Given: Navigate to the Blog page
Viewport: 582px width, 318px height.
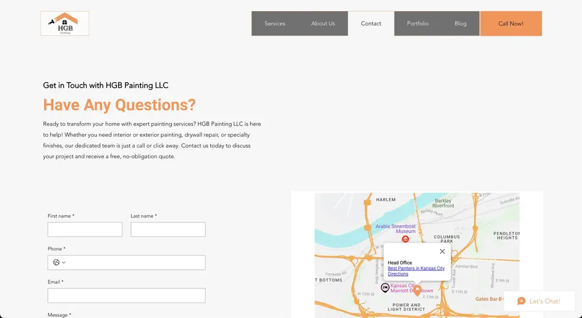Looking at the screenshot, I should click(460, 23).
